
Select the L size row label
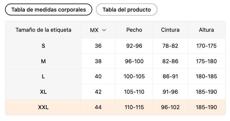tap(43, 77)
